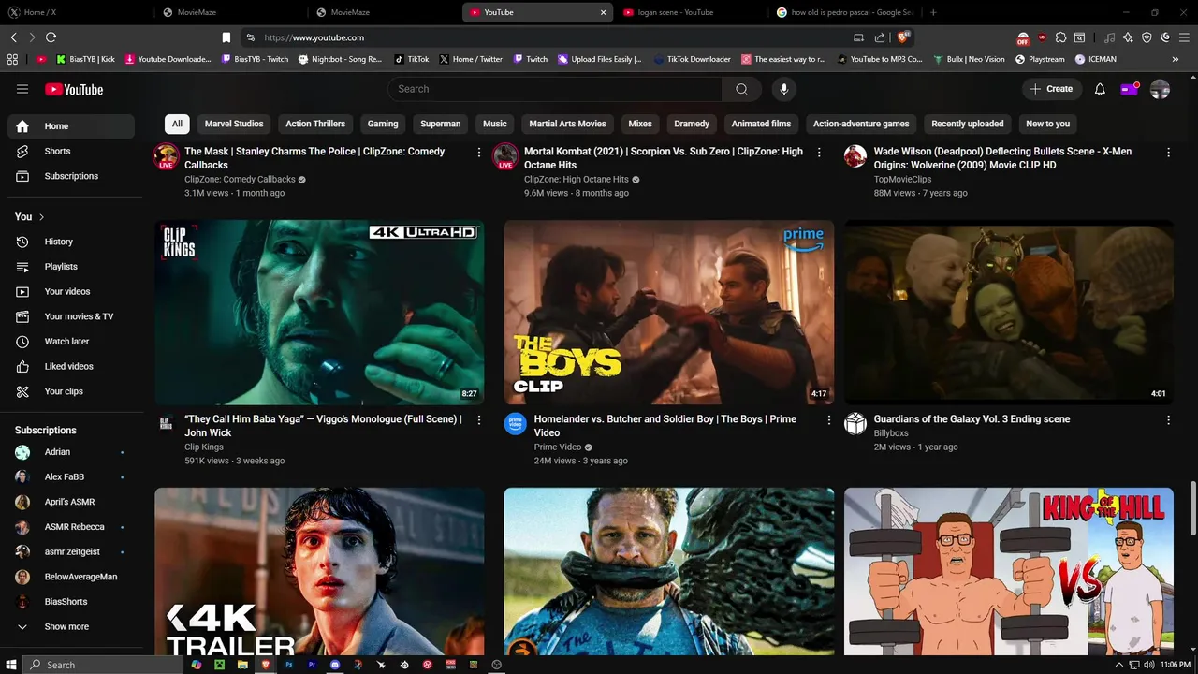The height and width of the screenshot is (674, 1198).
Task: Open more options for Homelander video
Action: point(828,420)
